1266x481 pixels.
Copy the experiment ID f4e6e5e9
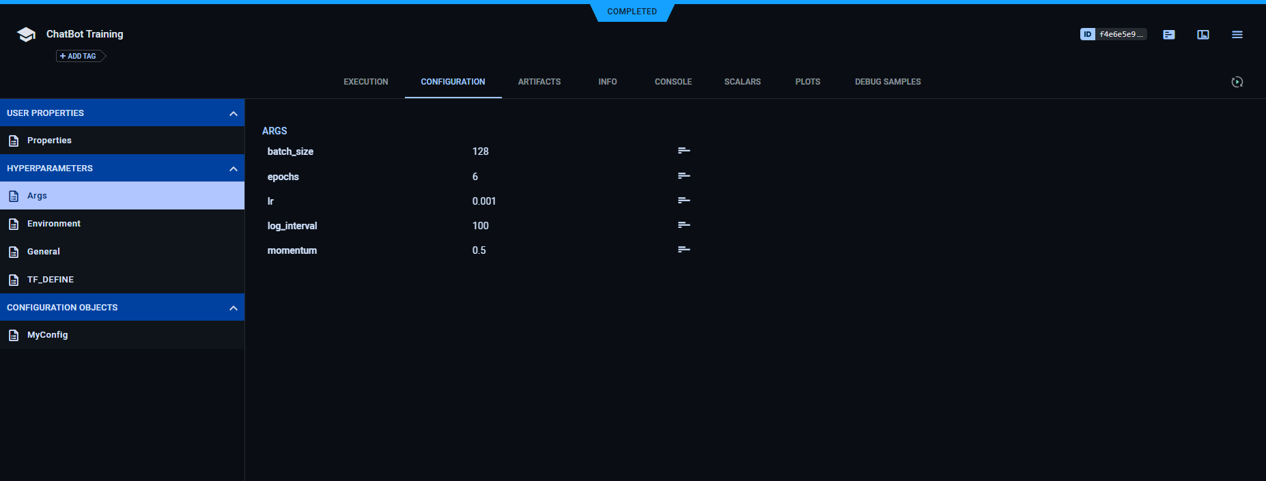[x=1113, y=34]
